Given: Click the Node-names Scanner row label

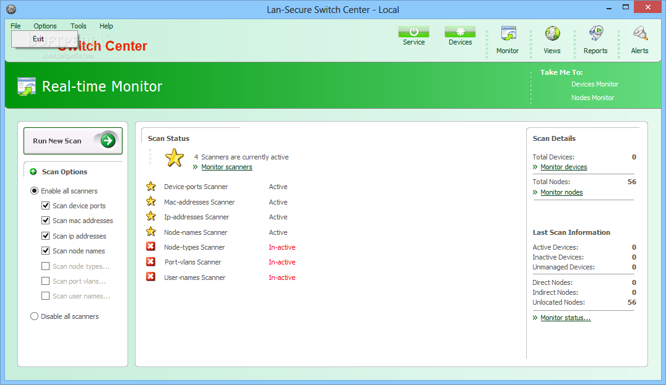Looking at the screenshot, I should pos(196,232).
